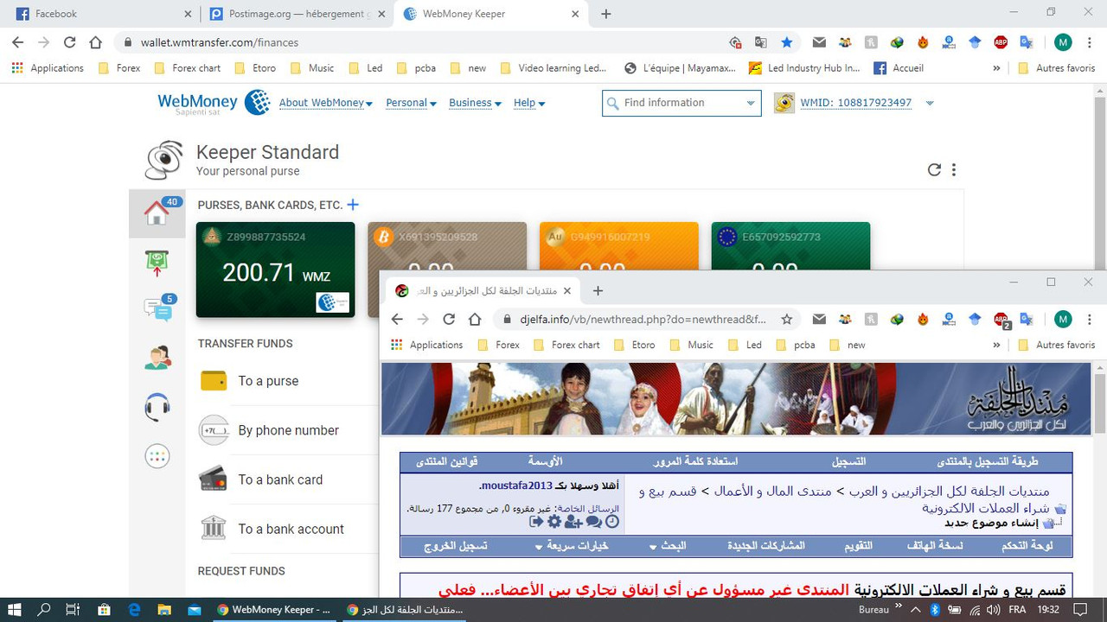Viewport: 1107px width, 622px height.
Task: Click the ABP extension icon in WebMoney window
Action: (1001, 41)
